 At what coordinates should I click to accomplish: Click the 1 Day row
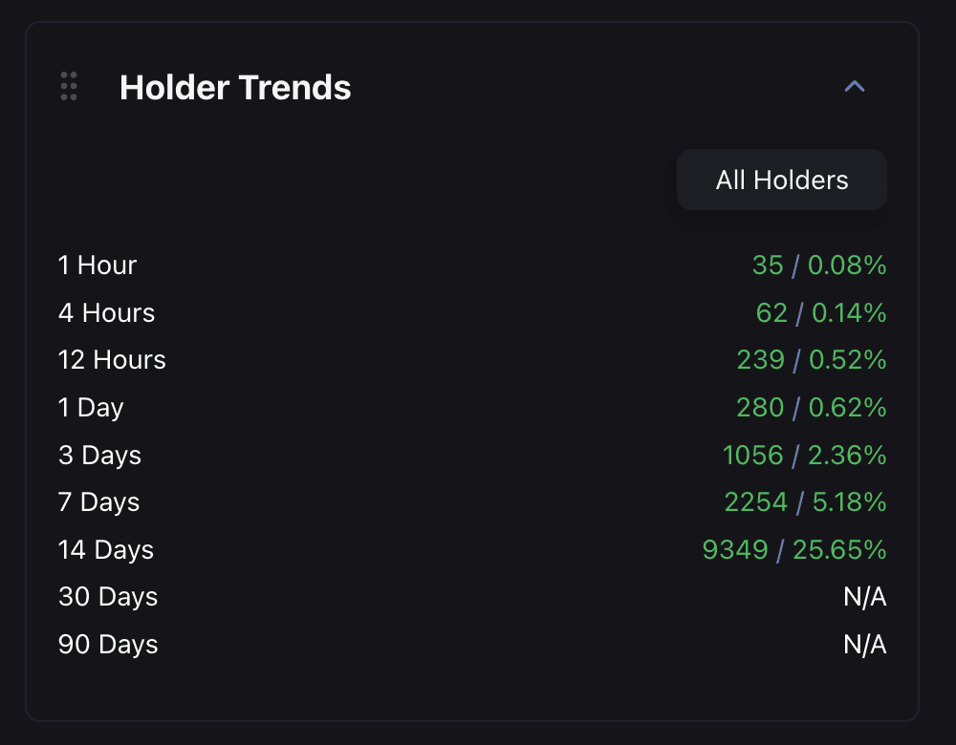(90, 407)
